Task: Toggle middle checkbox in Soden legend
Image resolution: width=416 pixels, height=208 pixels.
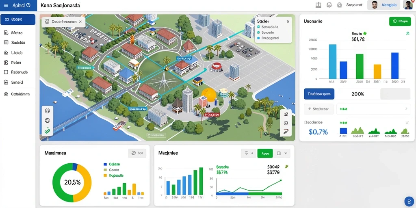Action: (258, 32)
